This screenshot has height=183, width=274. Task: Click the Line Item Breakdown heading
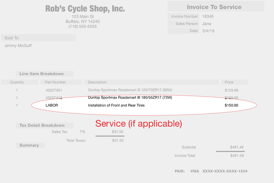41,74
